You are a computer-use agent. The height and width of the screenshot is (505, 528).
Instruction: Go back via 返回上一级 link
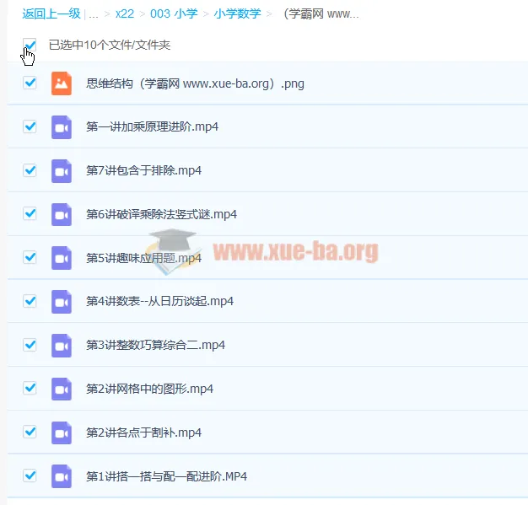[x=51, y=14]
